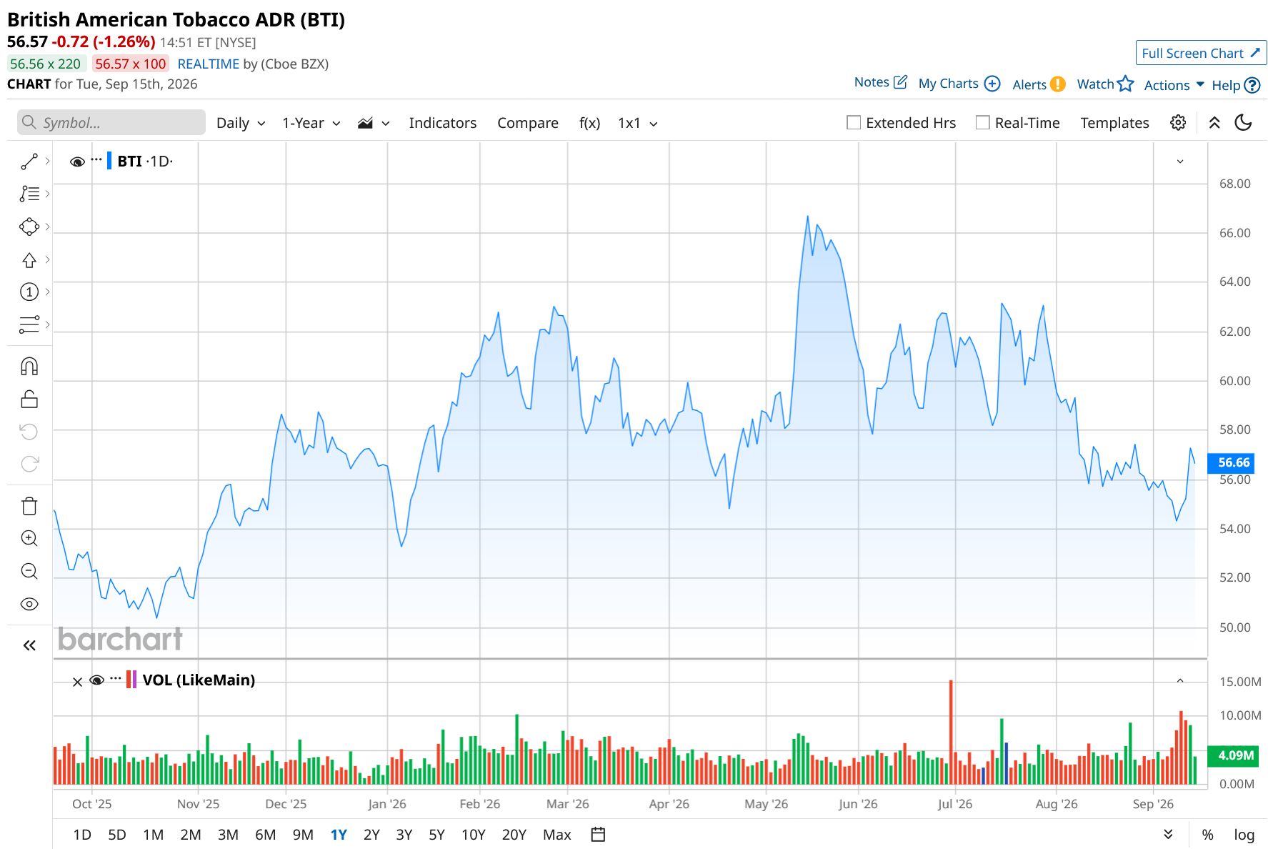The height and width of the screenshot is (849, 1268).
Task: Enable the Extended Hrs checkbox
Action: (854, 123)
